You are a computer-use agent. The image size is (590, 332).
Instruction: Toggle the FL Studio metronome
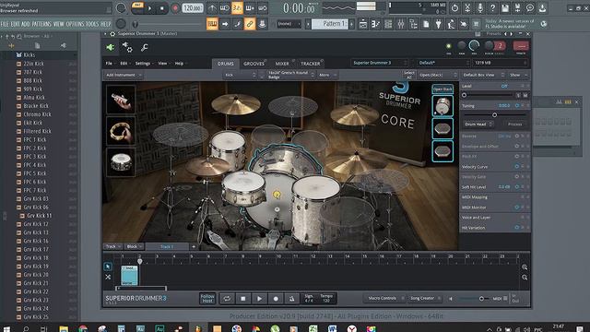(212, 8)
